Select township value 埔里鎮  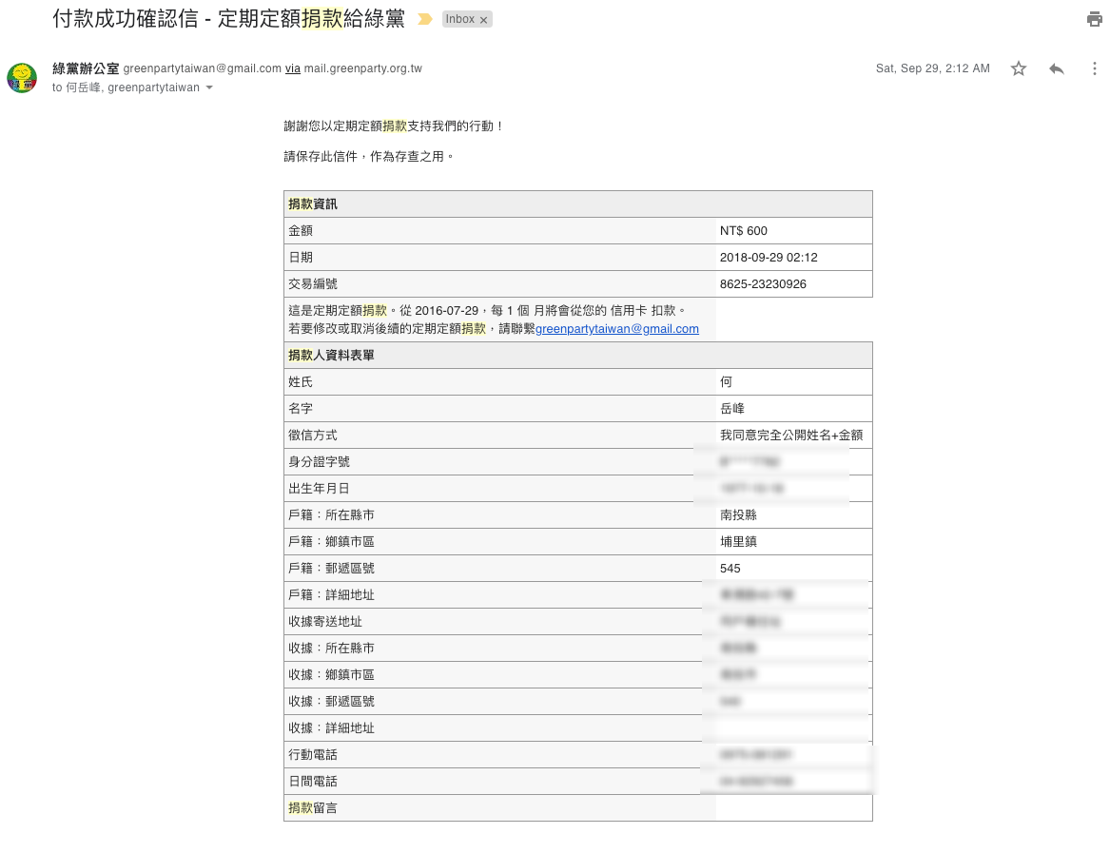[x=738, y=541]
